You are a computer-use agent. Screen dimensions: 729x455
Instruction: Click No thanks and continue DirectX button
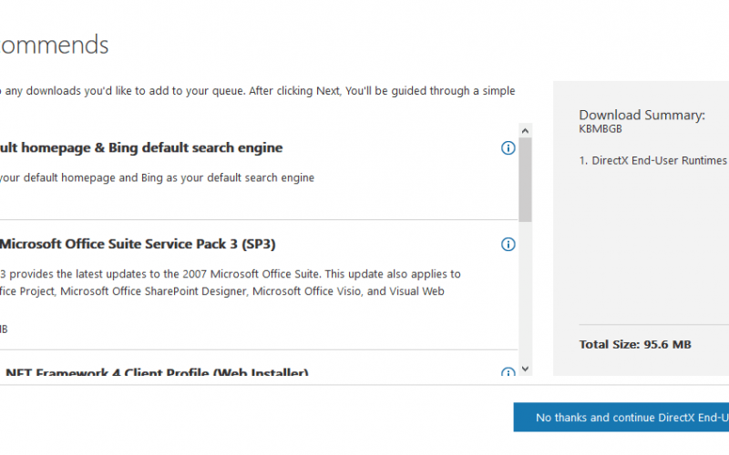[x=621, y=418]
